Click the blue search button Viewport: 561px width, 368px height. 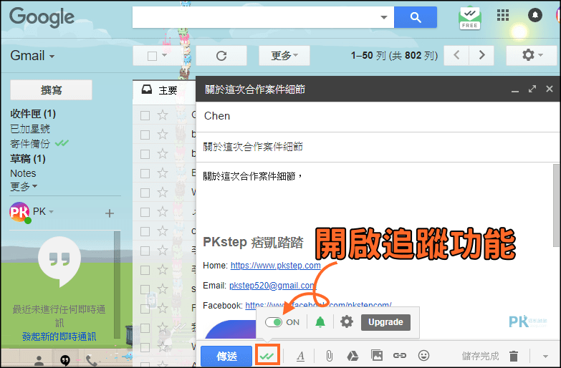[416, 17]
